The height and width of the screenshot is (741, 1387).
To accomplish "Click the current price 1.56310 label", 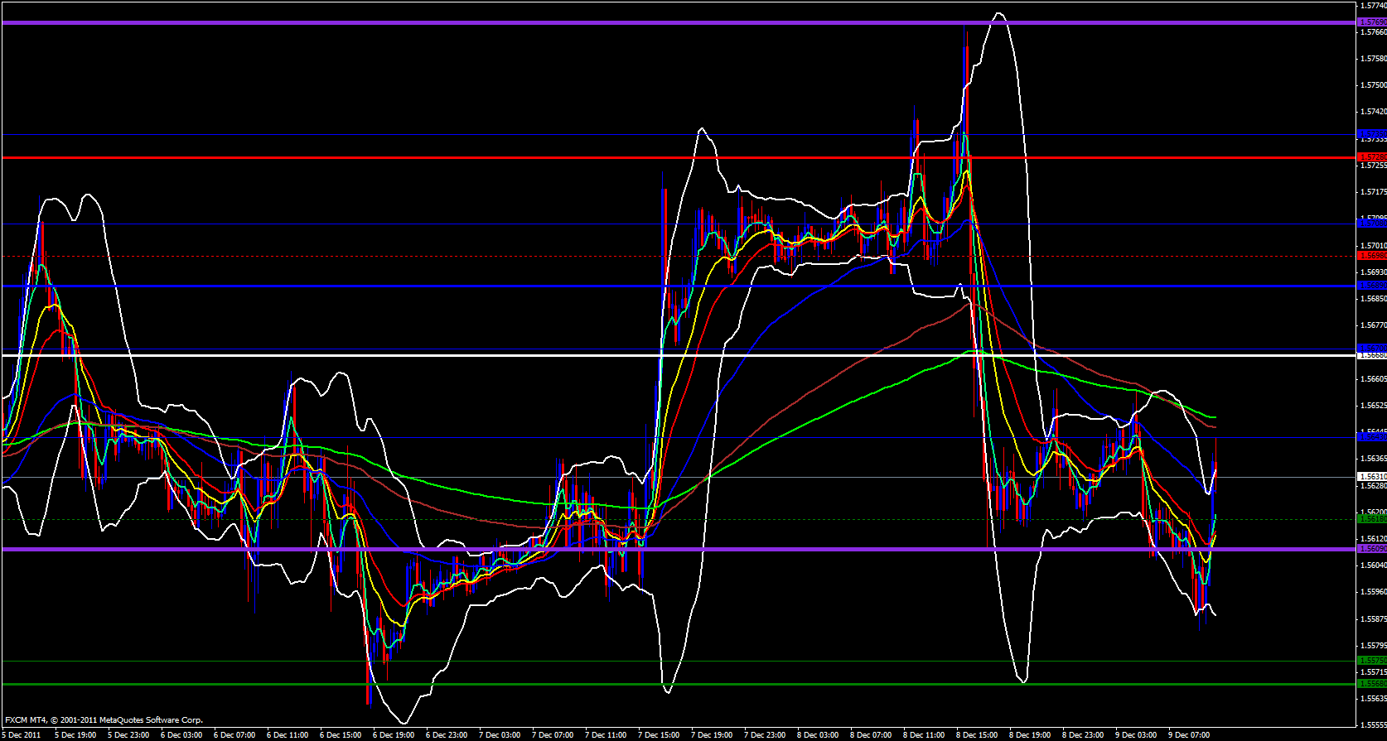I will pos(1371,477).
